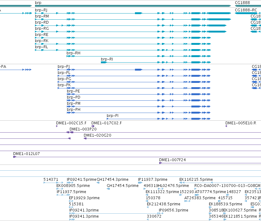Click feature label 150378
The width and height of the screenshot is (261, 221).
153,198
